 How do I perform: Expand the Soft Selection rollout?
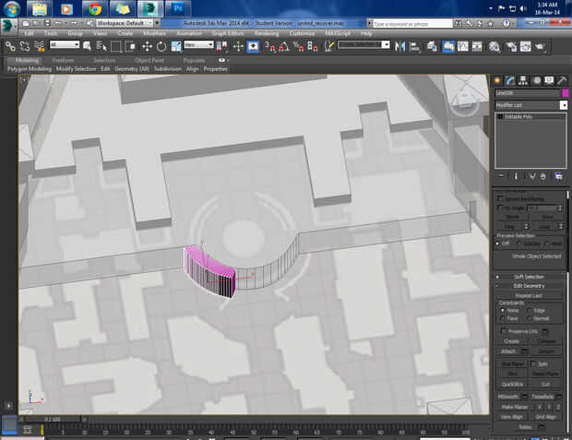click(x=529, y=277)
